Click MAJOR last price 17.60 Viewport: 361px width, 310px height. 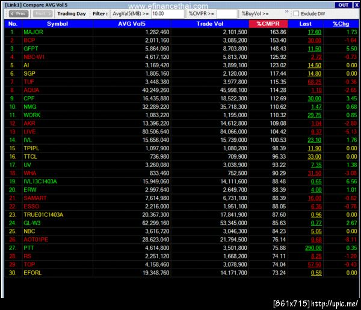pyautogui.click(x=315, y=32)
